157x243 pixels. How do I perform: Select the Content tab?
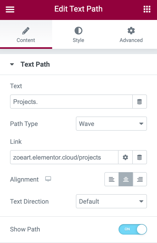click(x=26, y=34)
